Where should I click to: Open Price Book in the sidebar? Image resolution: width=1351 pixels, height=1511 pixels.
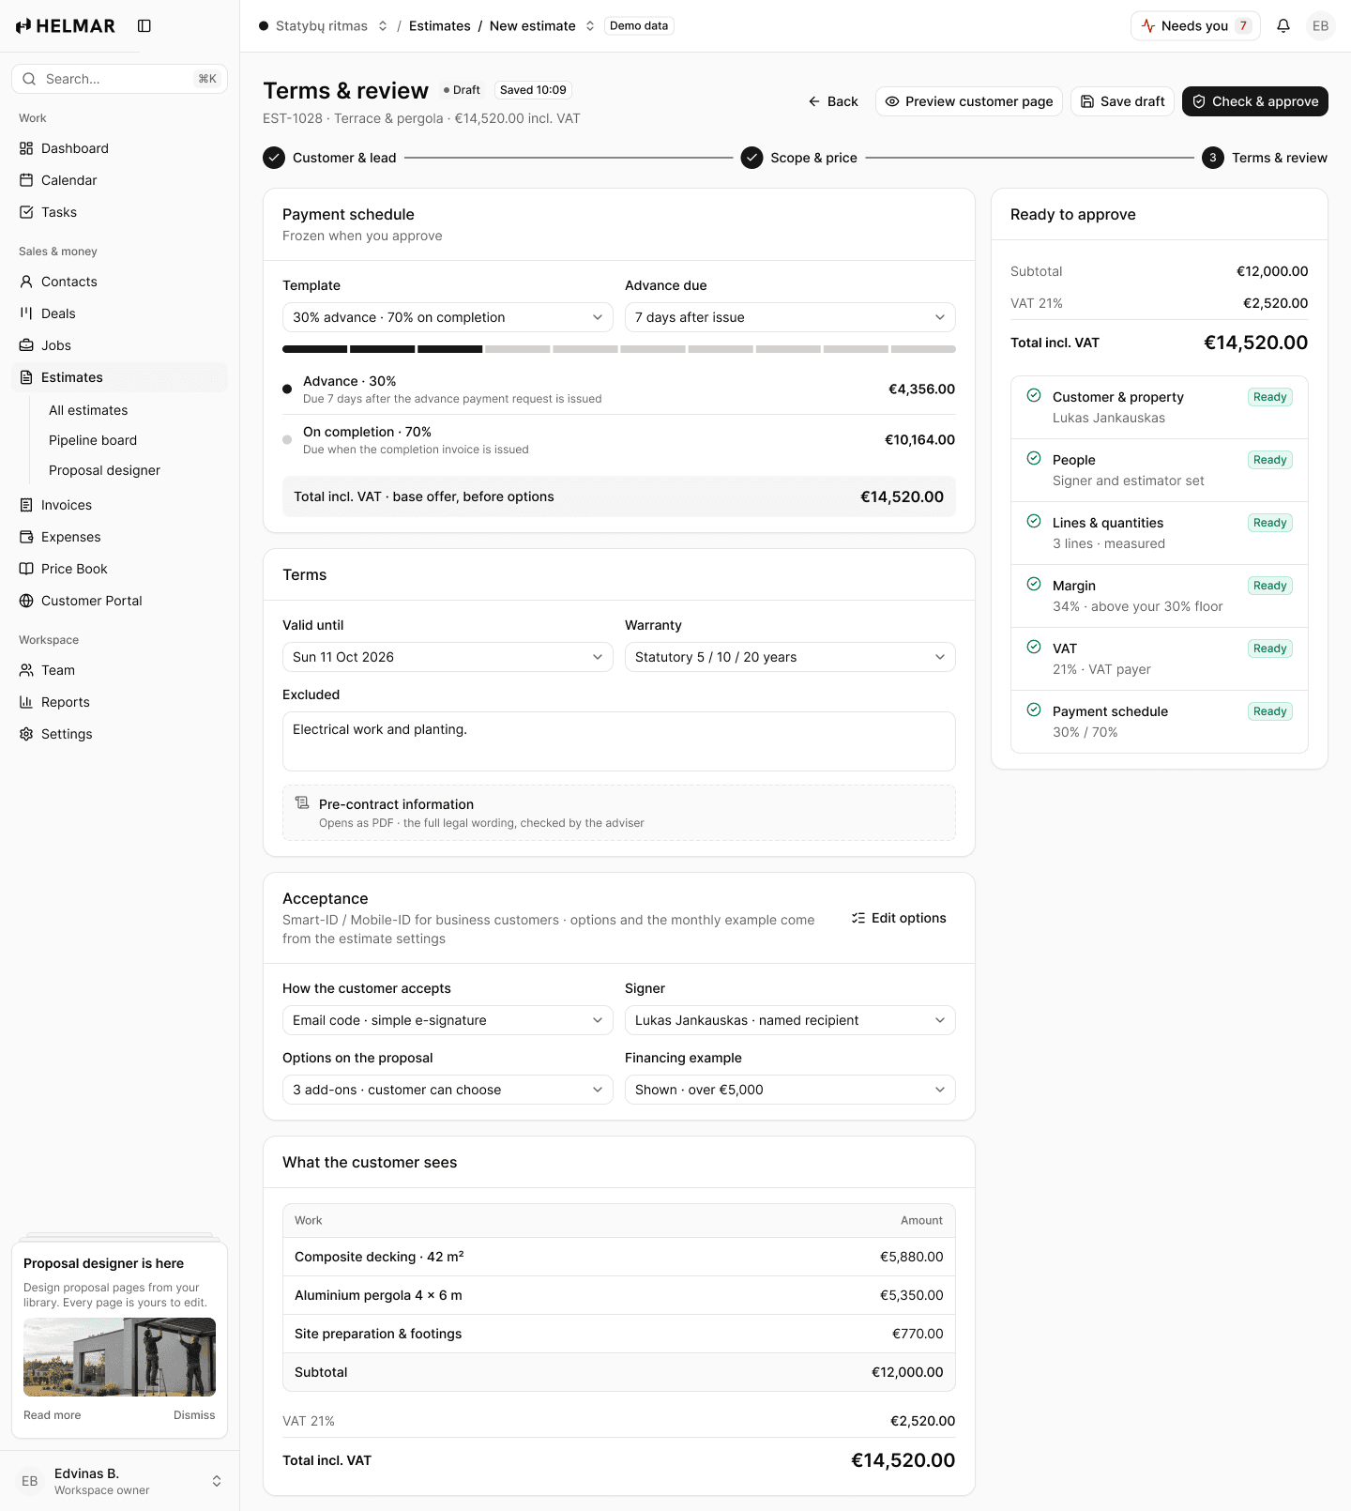[x=120, y=569]
